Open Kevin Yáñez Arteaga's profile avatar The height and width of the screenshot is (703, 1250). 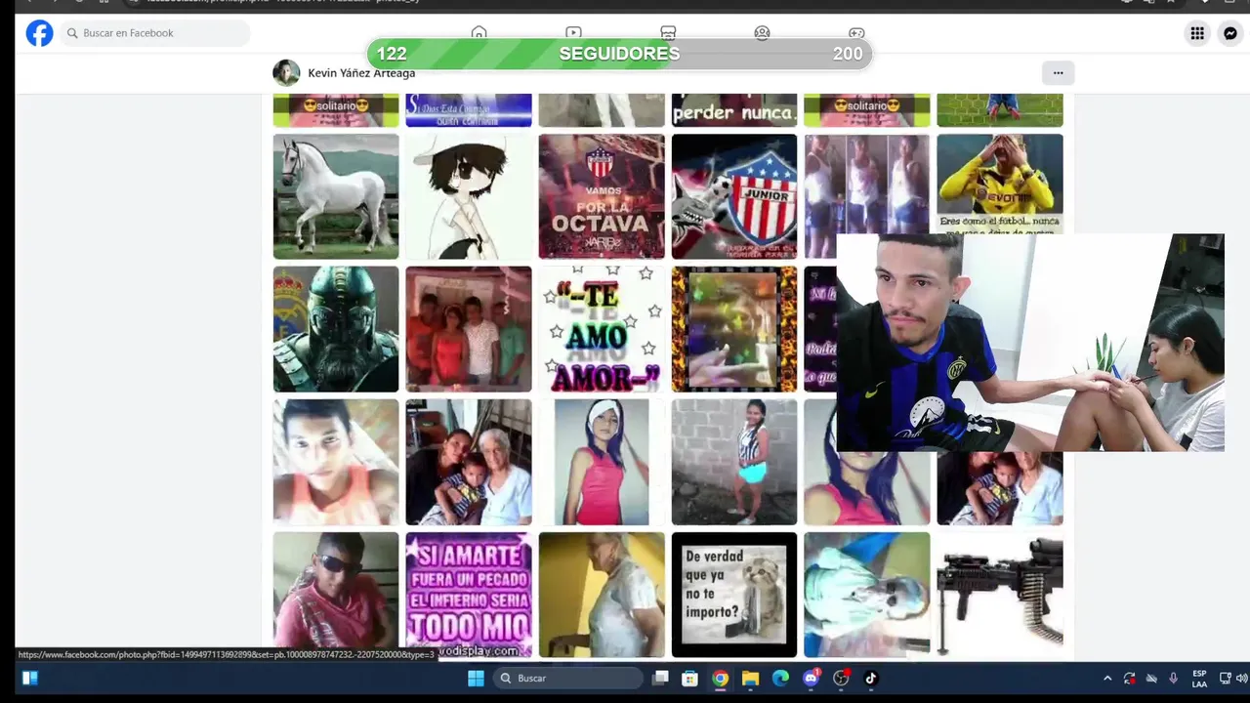[x=286, y=73]
